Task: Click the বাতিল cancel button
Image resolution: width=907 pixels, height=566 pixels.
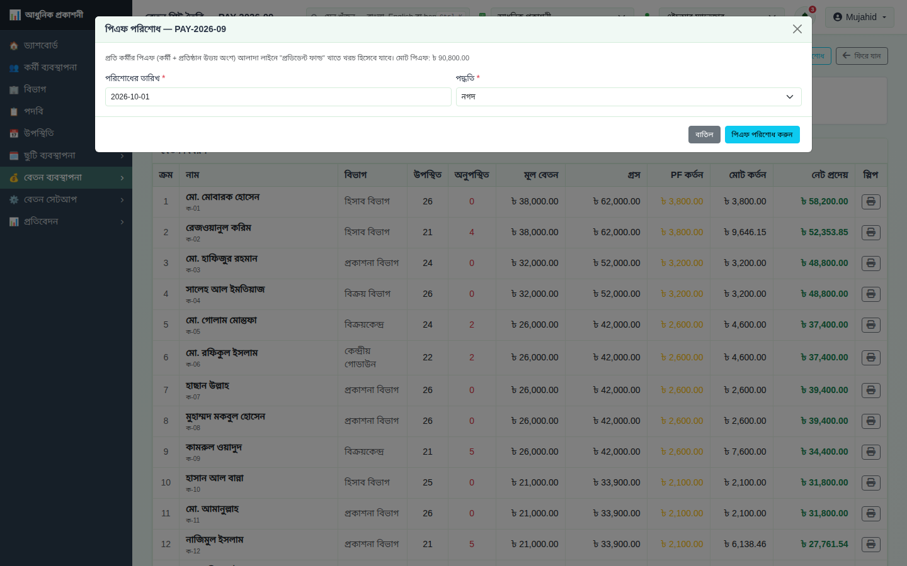Action: [x=704, y=135]
